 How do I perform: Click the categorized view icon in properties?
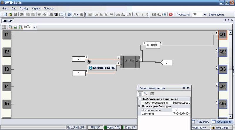(x=141, y=94)
